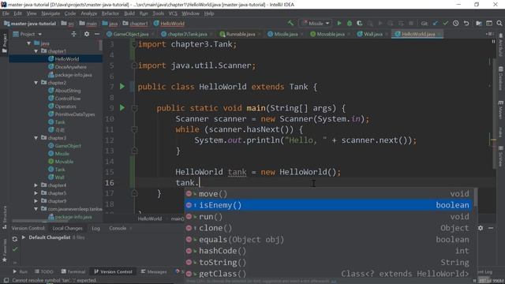This screenshot has width=505, height=284.
Task: Refresh changes in Version Control panel
Action: [x=15, y=239]
